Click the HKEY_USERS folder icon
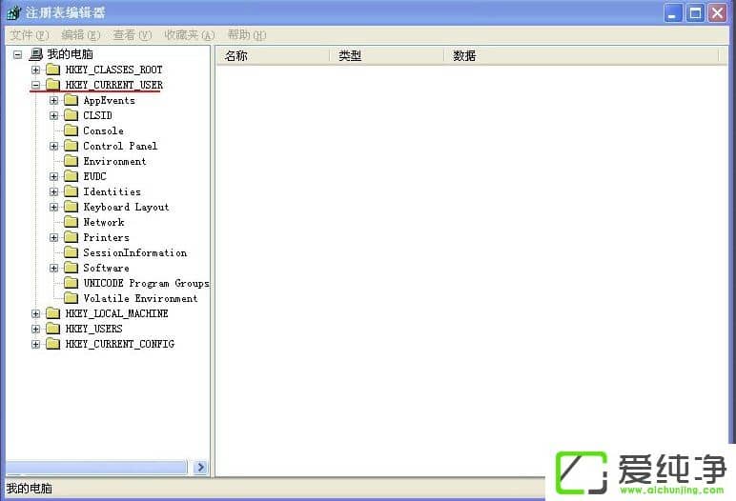Image resolution: width=736 pixels, height=501 pixels. pyautogui.click(x=53, y=329)
